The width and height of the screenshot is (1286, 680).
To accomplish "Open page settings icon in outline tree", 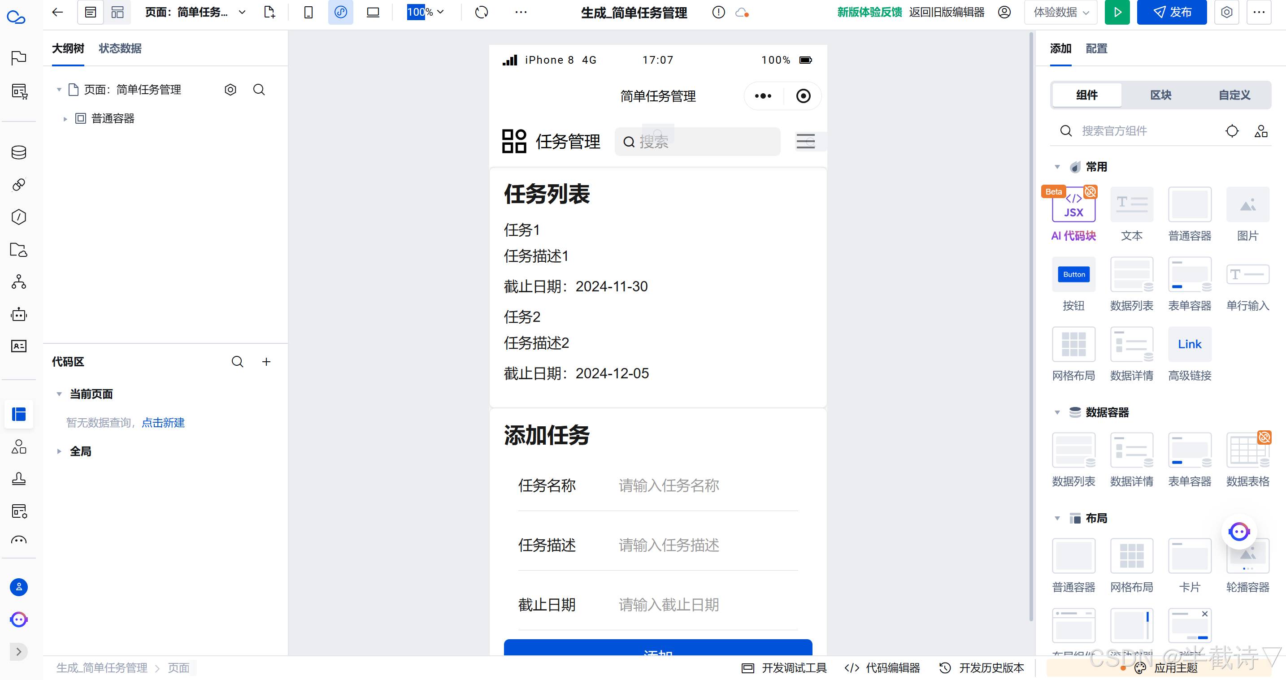I will [x=230, y=90].
